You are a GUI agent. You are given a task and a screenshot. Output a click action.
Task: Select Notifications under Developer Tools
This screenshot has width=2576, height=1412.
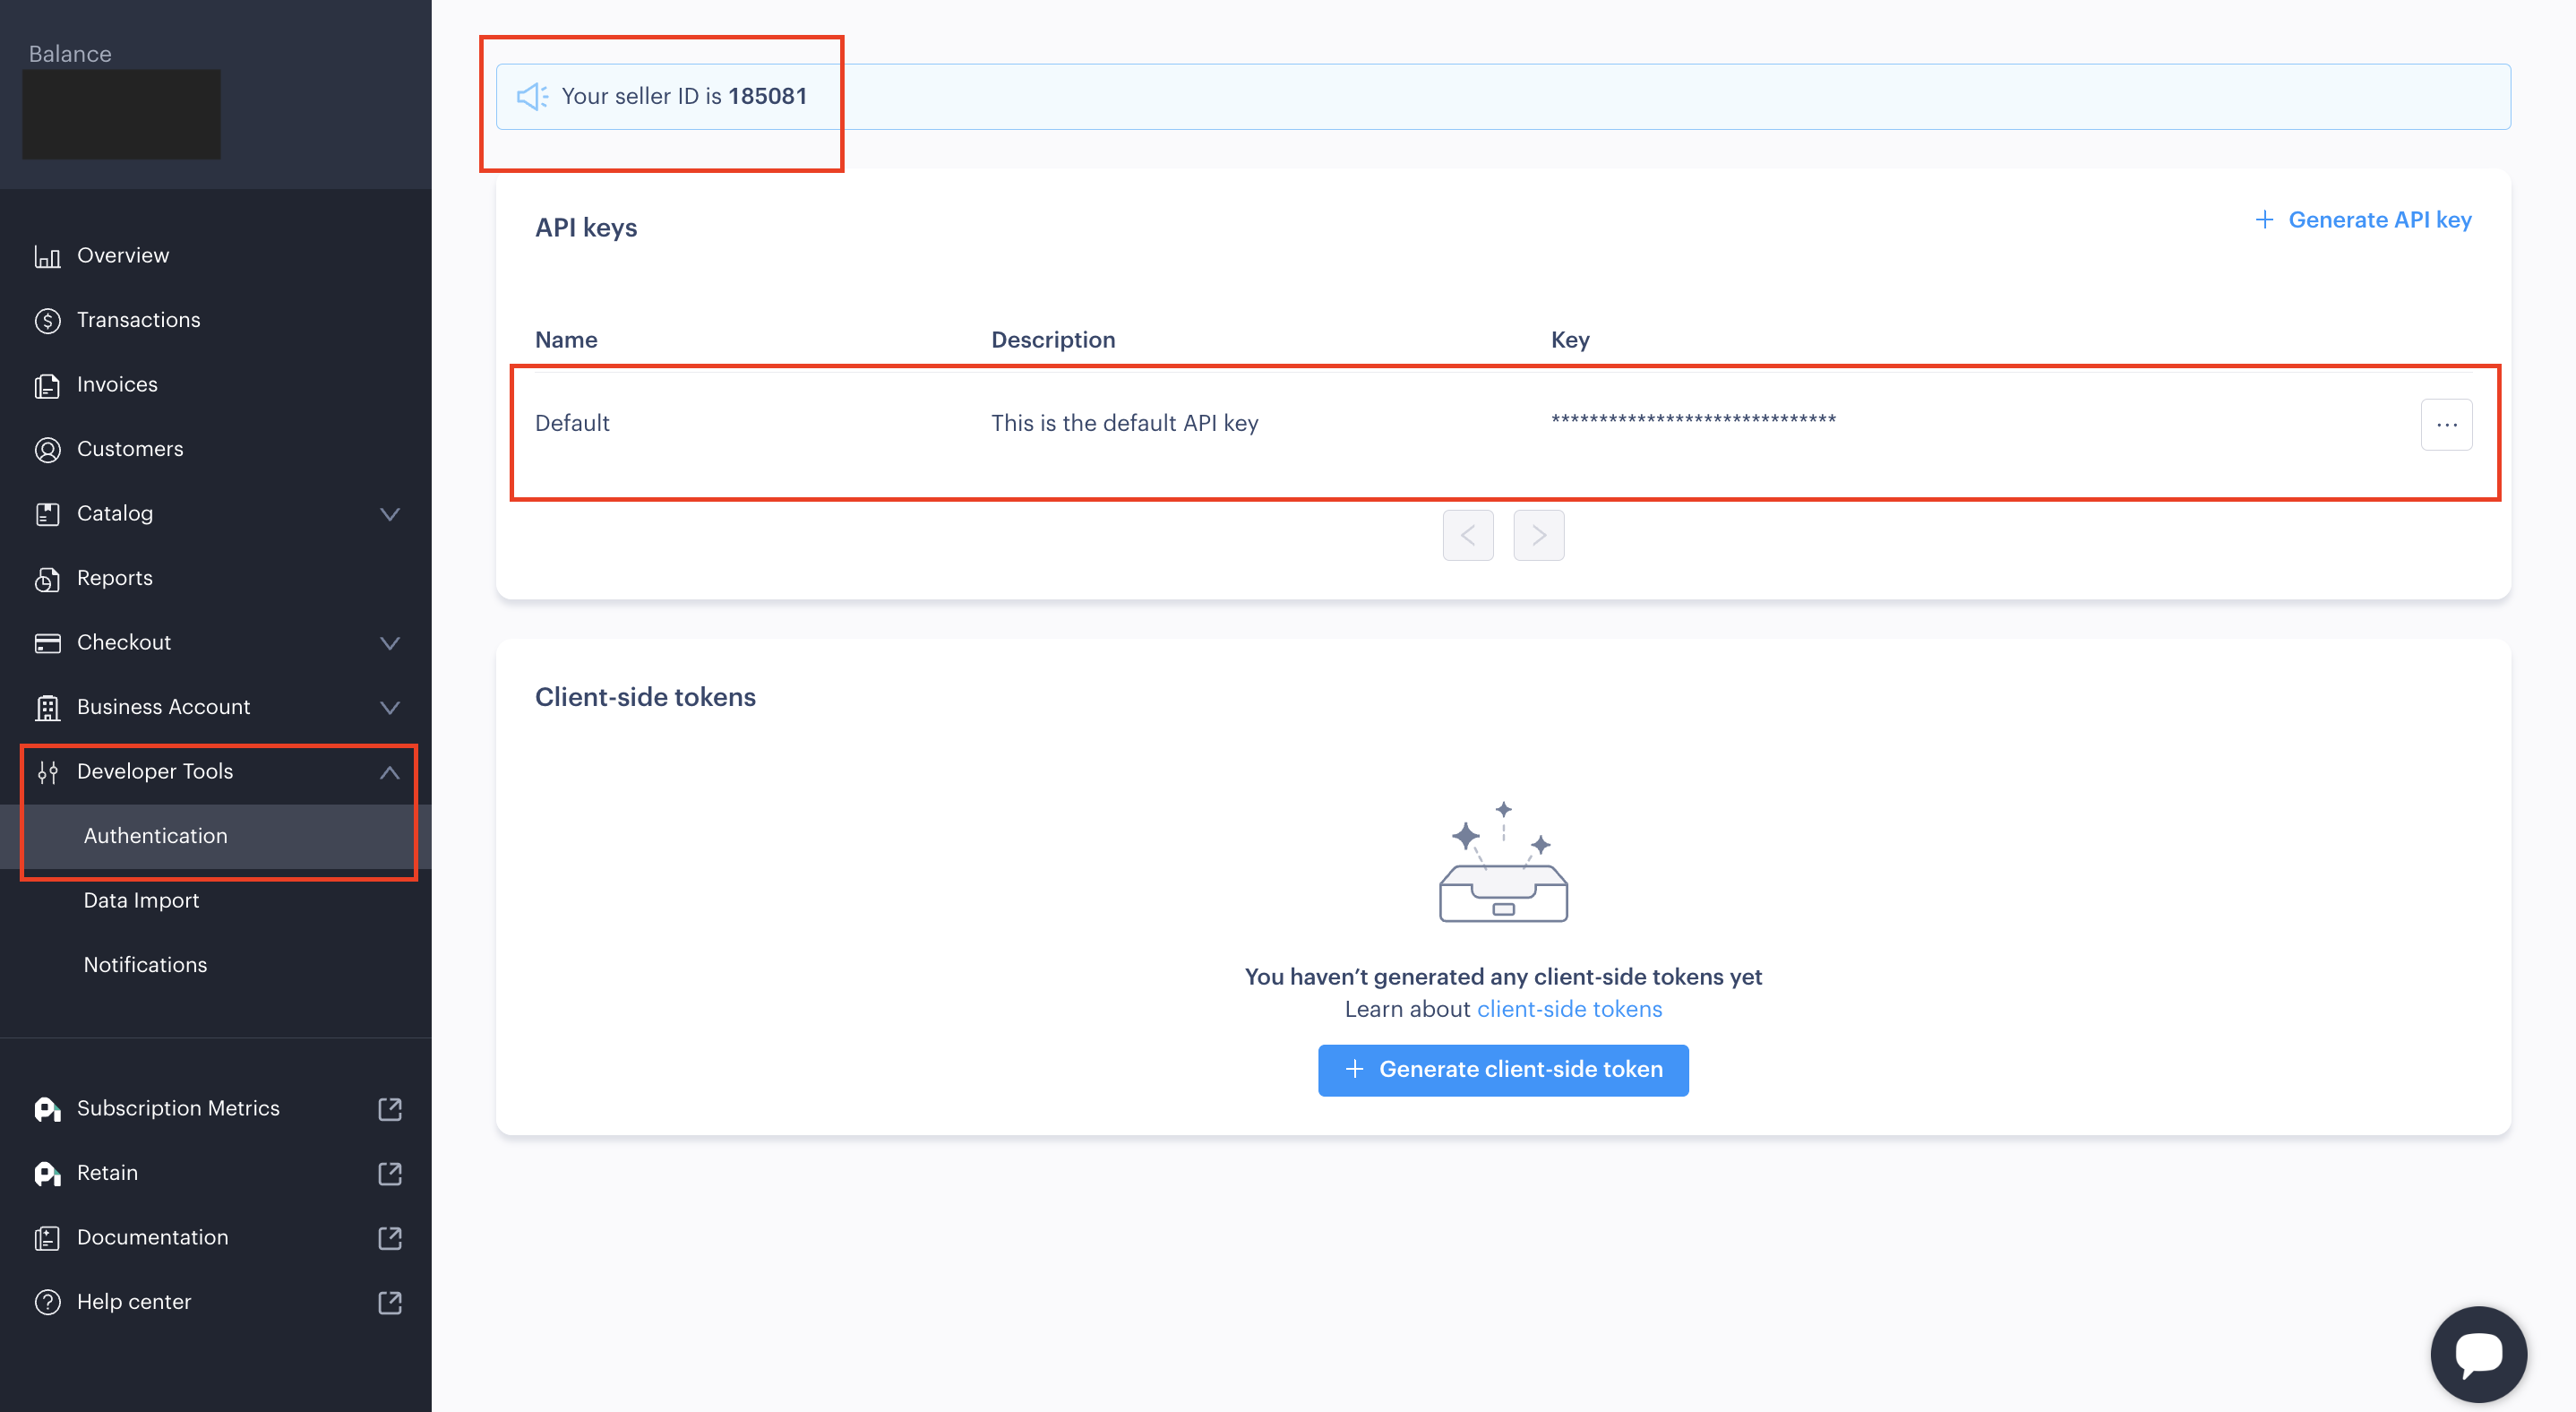(145, 965)
